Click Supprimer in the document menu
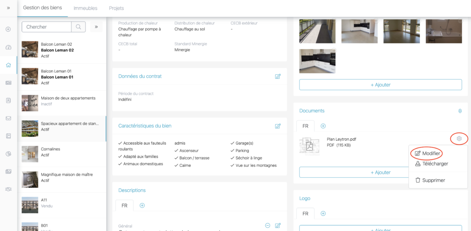This screenshot has height=231, width=471. 433,181
